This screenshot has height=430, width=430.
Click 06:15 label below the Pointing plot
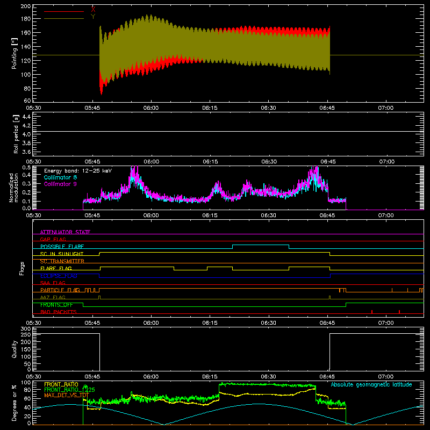(210, 108)
